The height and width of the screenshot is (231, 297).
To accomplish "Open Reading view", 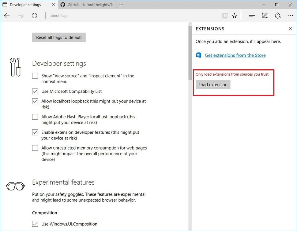I will point(225,15).
